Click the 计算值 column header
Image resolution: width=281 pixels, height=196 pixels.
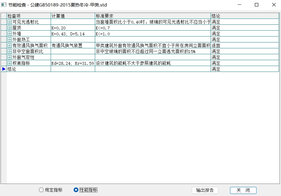pyautogui.click(x=72, y=16)
